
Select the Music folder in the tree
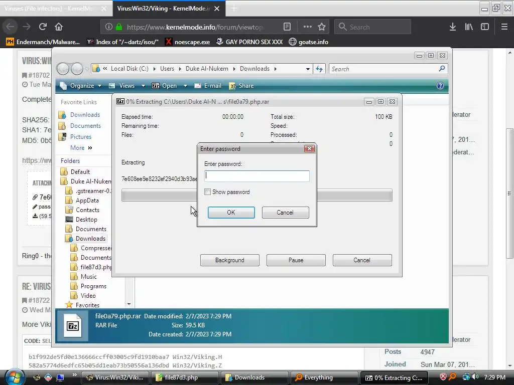point(88,277)
